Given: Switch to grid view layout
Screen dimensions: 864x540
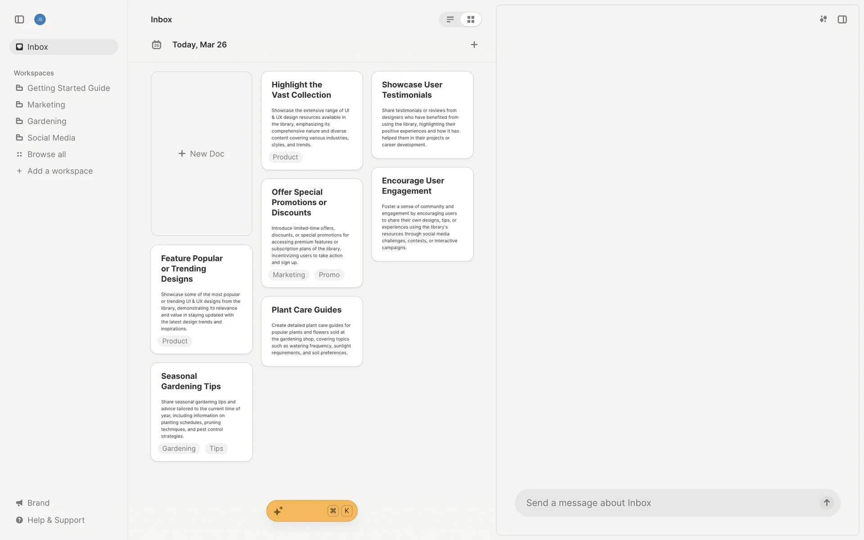Looking at the screenshot, I should (471, 19).
